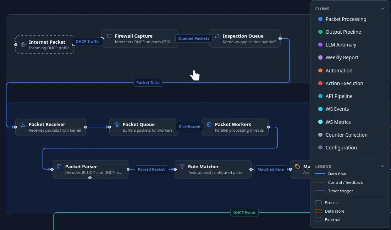Click the shield icon on Firewall Capture node
Viewport: 391px width, 230px height.
coord(109,36)
